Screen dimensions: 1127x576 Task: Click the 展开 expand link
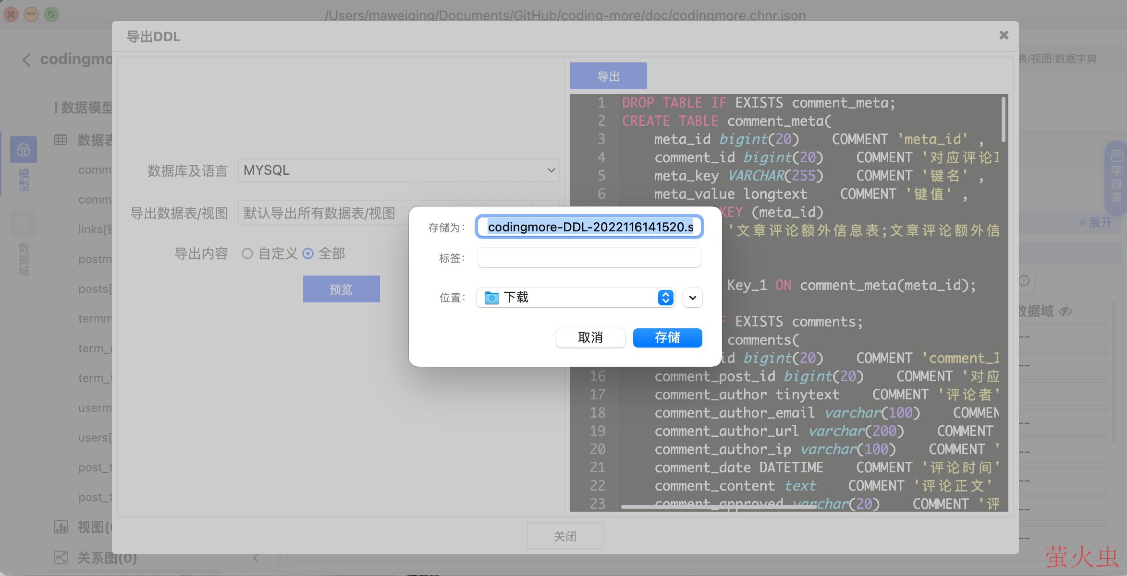point(1095,222)
